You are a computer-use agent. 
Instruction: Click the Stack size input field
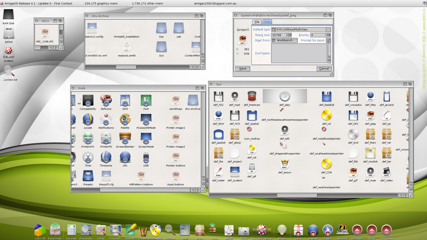279,35
